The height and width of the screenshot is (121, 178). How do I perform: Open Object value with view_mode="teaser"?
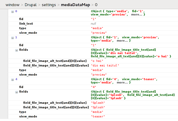tap(124, 81)
